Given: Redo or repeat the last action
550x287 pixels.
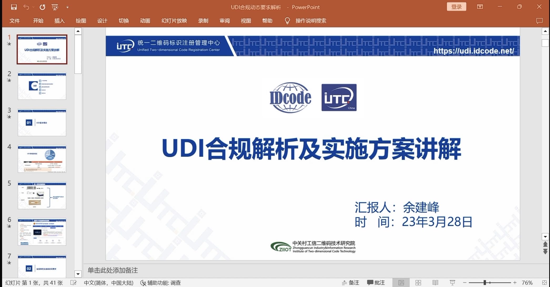Looking at the screenshot, I should tap(42, 7).
